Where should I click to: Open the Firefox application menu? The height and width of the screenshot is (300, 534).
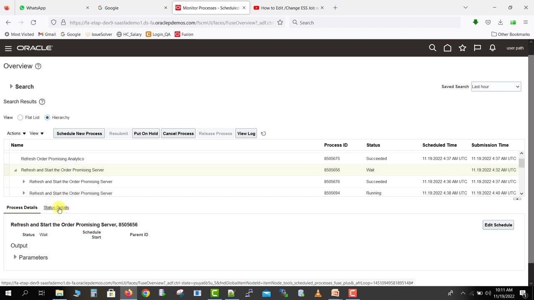click(x=526, y=22)
